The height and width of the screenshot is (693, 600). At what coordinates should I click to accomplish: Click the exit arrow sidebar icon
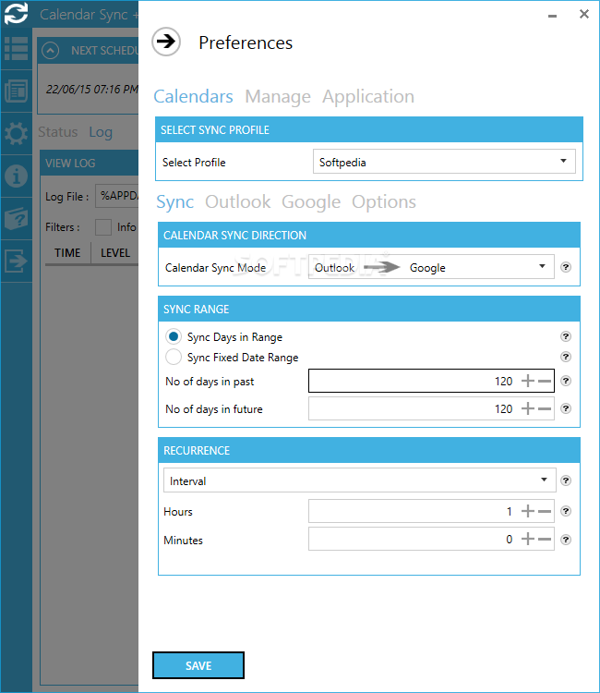click(17, 261)
